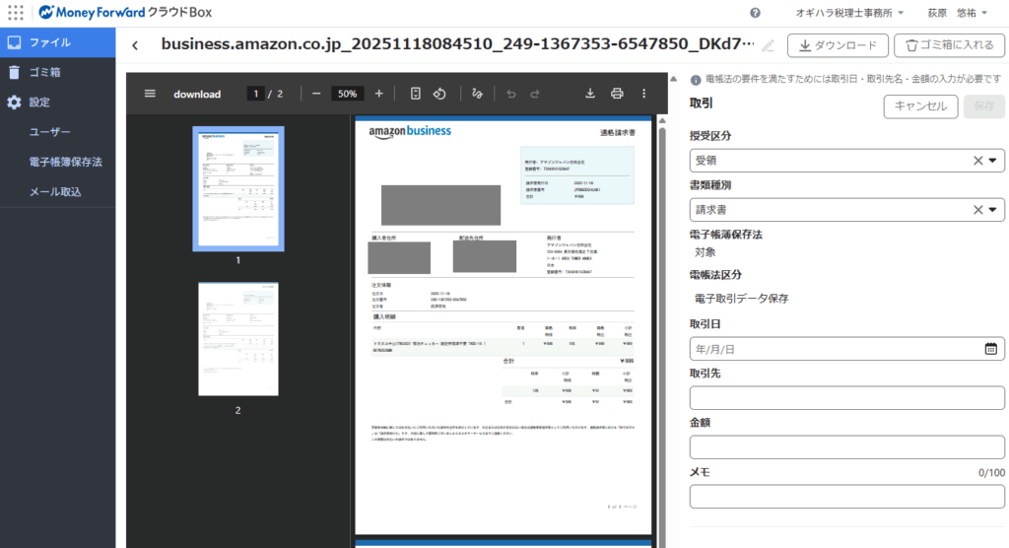Open the オギハラ税理士事務所 office dropdown

click(849, 13)
